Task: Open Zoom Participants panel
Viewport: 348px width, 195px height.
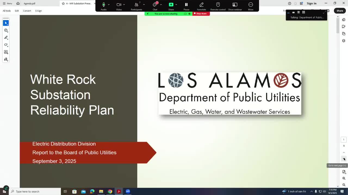Action: click(x=136, y=6)
